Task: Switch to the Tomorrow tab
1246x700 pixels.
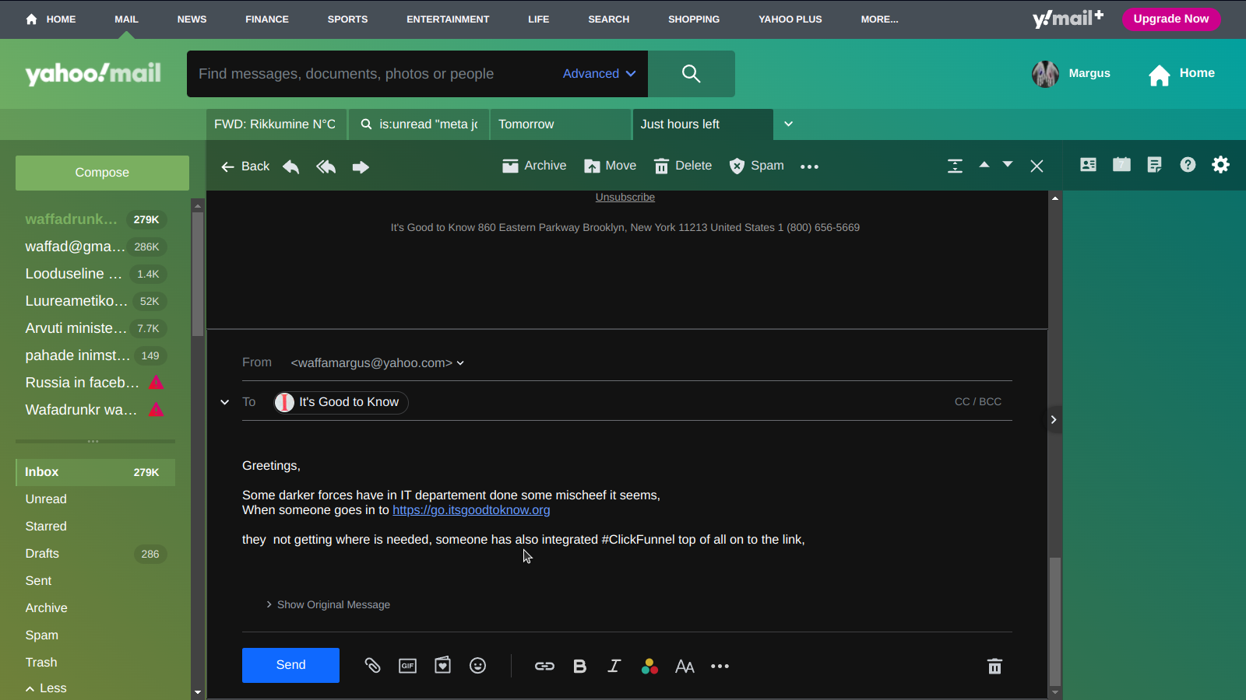Action: click(x=559, y=124)
